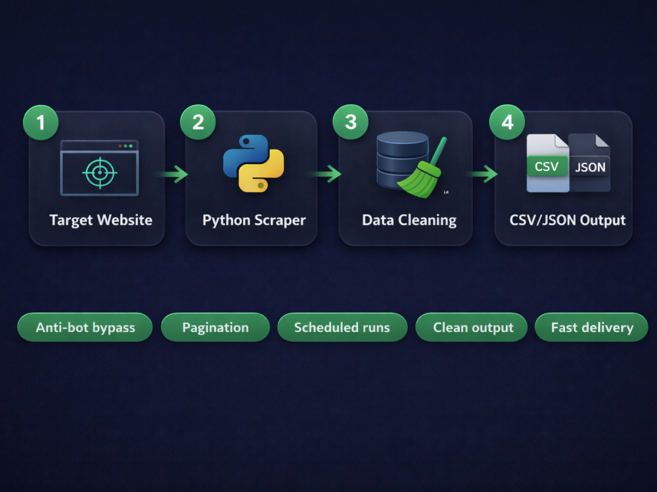The height and width of the screenshot is (492, 657).
Task: Select the Clean output pill
Action: pyautogui.click(x=471, y=327)
